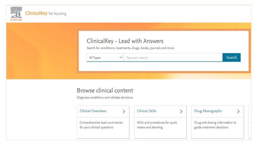Click the Drug Monographs arrow chevron

click(x=238, y=112)
